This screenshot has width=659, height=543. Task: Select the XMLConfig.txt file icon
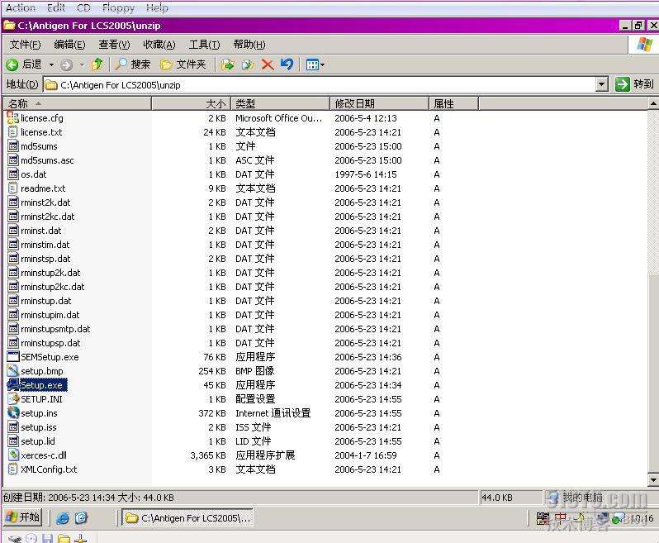pyautogui.click(x=13, y=469)
